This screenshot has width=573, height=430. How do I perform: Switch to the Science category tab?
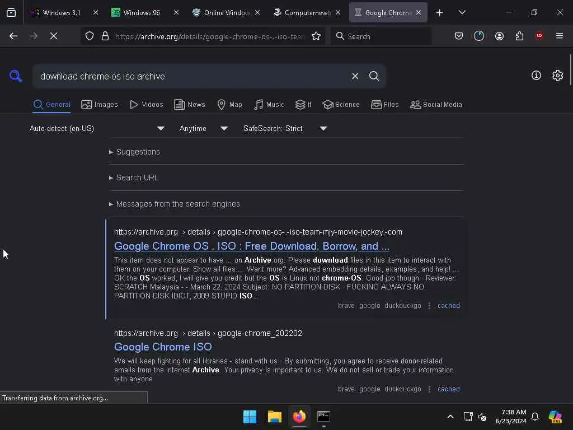pyautogui.click(x=341, y=105)
